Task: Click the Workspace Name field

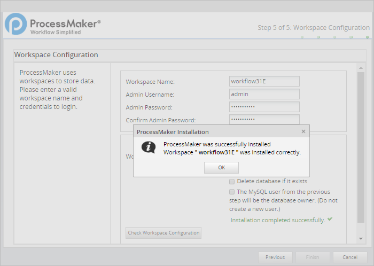Action: [x=264, y=81]
